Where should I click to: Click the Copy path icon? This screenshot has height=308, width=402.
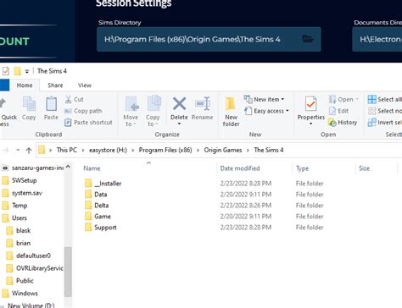pyautogui.click(x=68, y=111)
